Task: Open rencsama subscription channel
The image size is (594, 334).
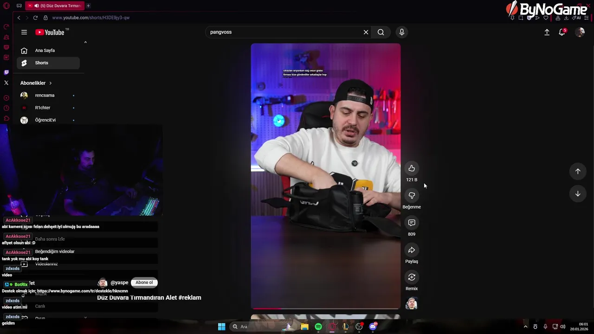Action: click(x=48, y=96)
